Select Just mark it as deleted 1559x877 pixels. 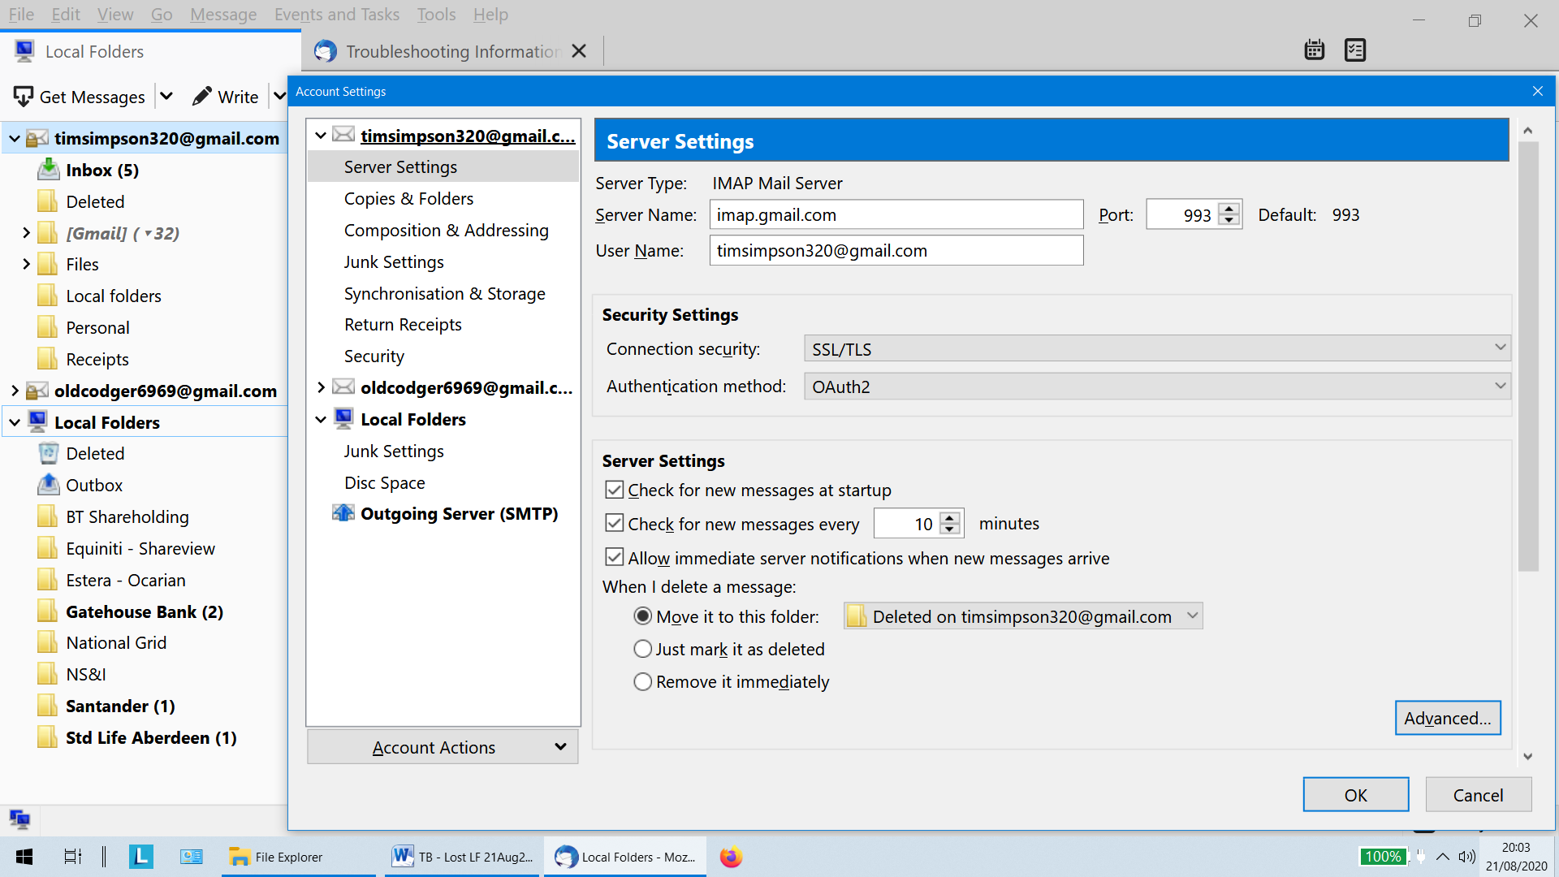(643, 649)
